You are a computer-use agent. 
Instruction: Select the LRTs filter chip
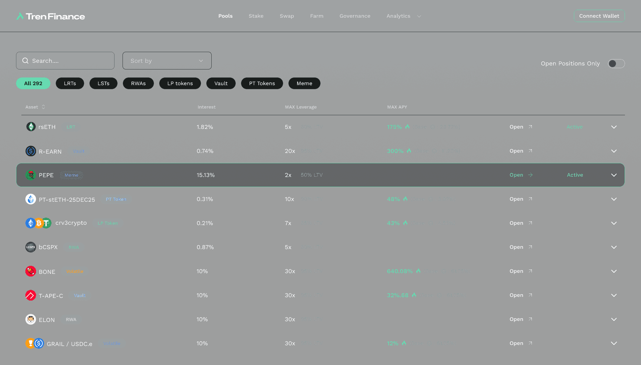click(x=70, y=83)
